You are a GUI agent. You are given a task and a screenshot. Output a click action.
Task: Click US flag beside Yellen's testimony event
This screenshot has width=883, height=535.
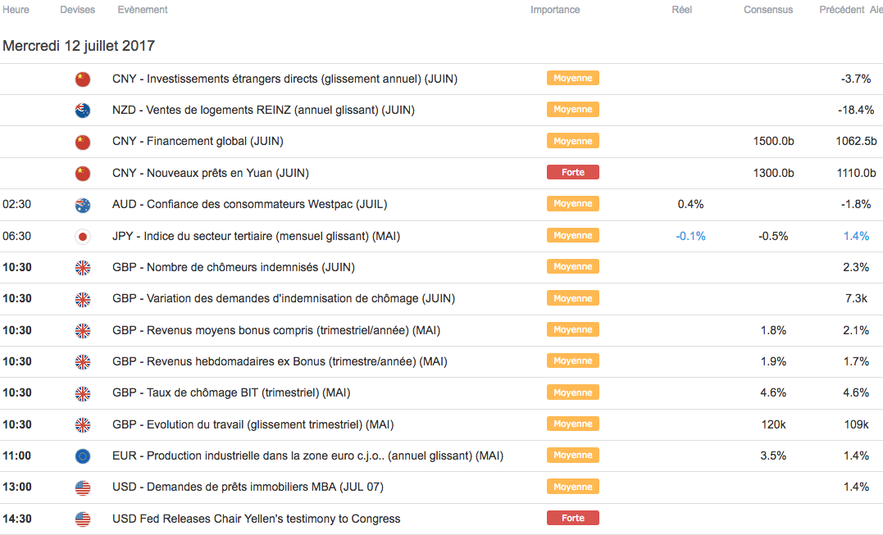pyautogui.click(x=82, y=519)
